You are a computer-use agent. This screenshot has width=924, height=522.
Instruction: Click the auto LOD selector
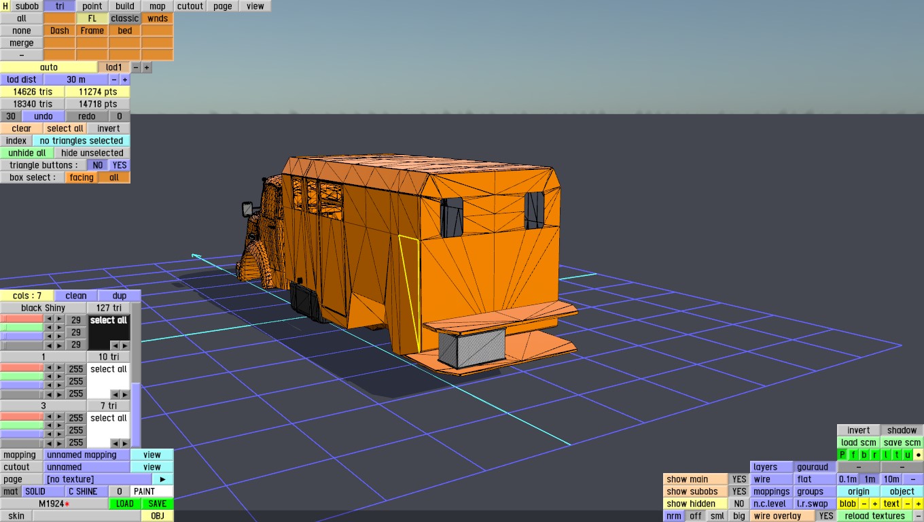coord(49,67)
